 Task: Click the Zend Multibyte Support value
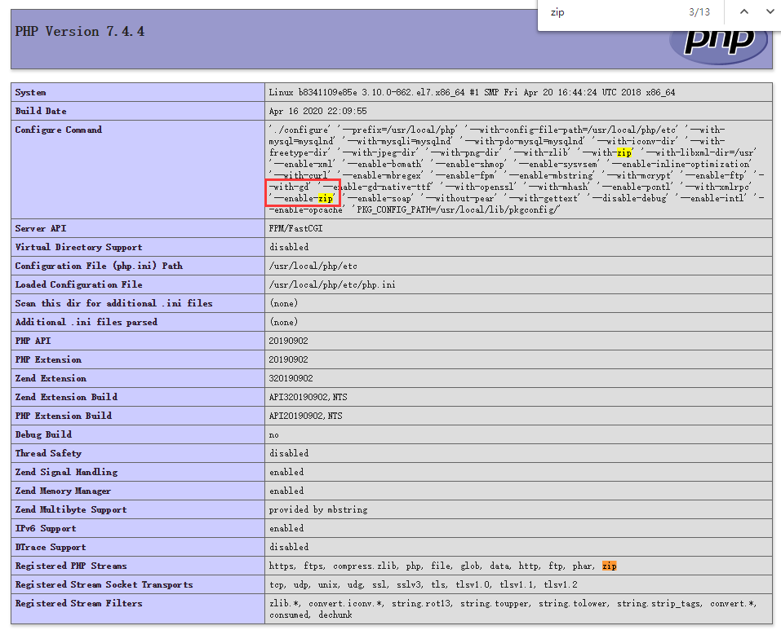(318, 509)
